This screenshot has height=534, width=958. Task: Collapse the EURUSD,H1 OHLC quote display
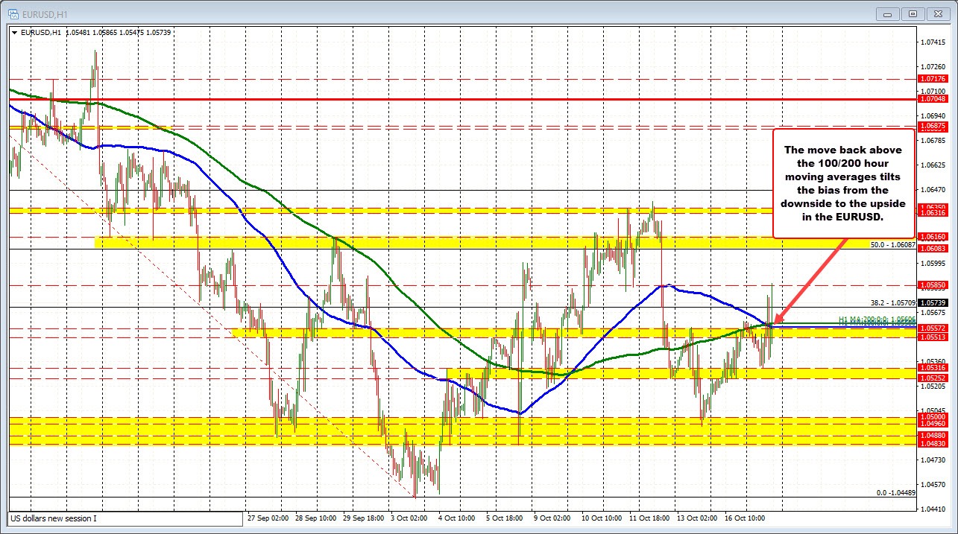[13, 32]
